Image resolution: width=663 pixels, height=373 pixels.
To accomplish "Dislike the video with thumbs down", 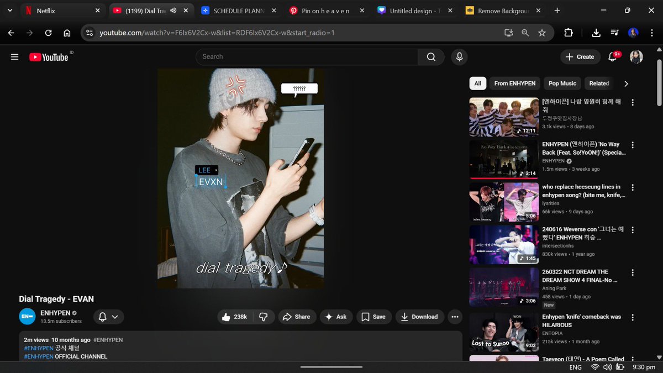I will pyautogui.click(x=264, y=317).
